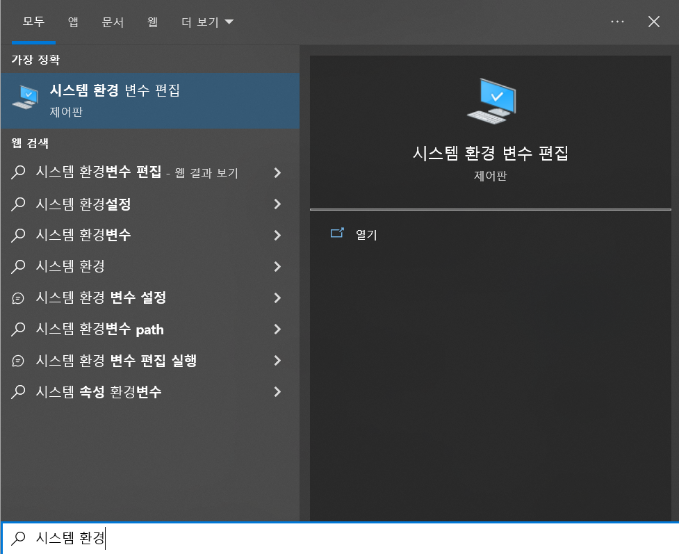This screenshot has height=554, width=679.
Task: Expand arrow for 시스템 환경변수 편집 web result
Action: point(277,173)
